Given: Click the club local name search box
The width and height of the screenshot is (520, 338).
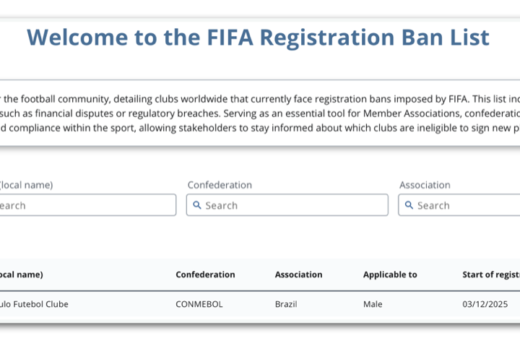Looking at the screenshot, I should point(87,205).
